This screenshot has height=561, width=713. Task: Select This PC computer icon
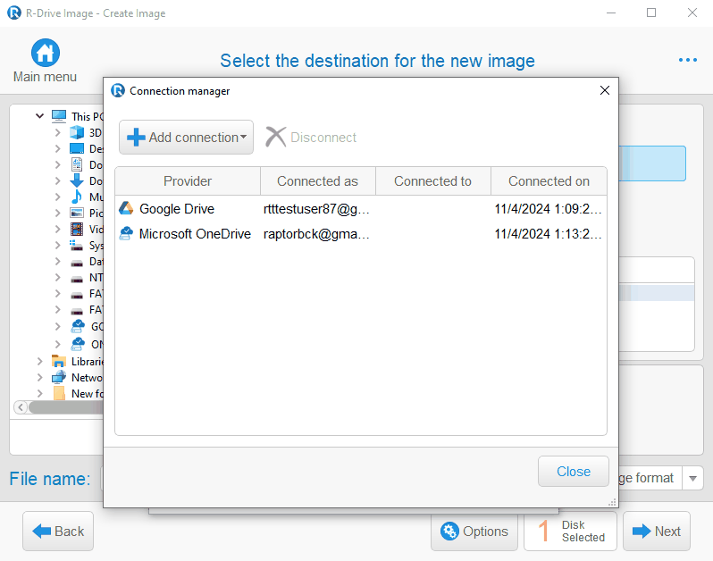pos(59,116)
